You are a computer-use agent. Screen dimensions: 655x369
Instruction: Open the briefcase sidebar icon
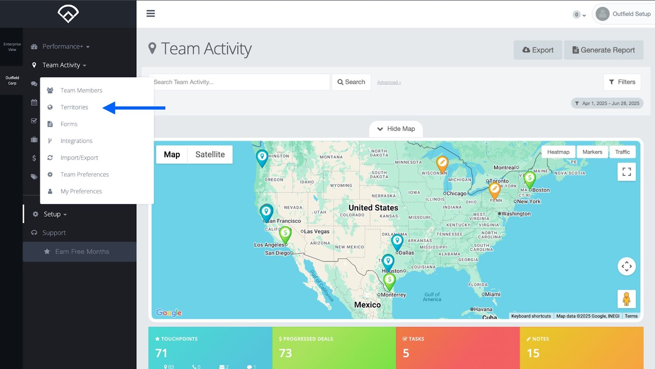coord(34,140)
